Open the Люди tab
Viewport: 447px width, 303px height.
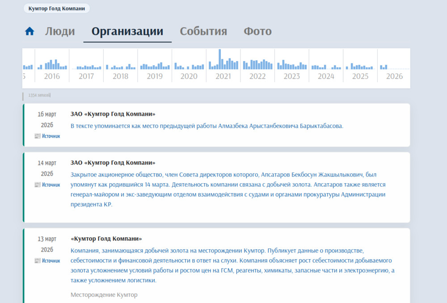point(60,31)
